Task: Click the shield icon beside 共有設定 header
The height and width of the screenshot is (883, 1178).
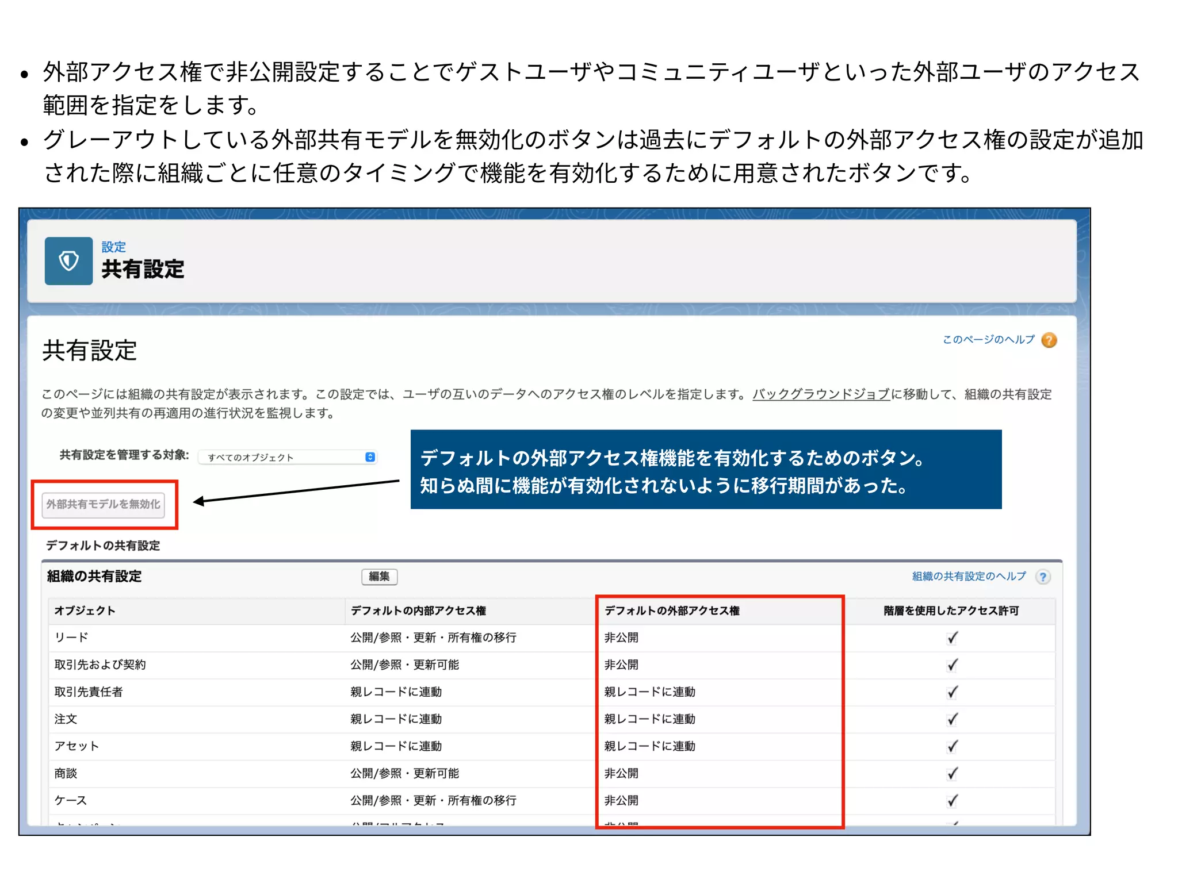Action: (x=68, y=261)
